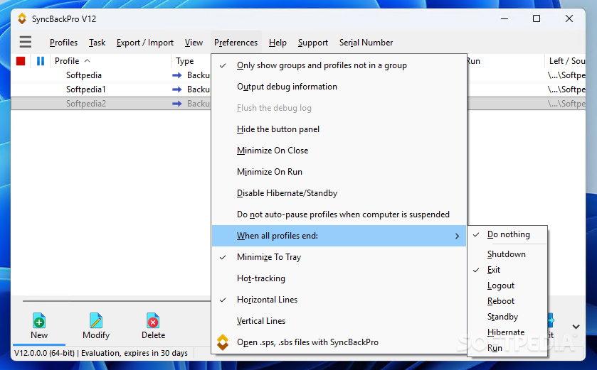Select Logout in submenu

[x=507, y=285]
